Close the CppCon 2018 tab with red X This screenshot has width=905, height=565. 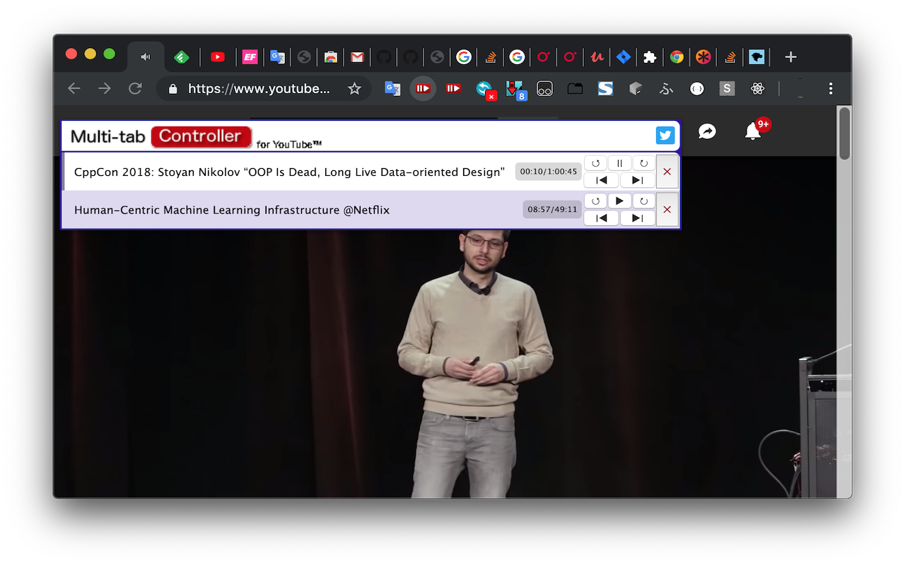click(667, 172)
